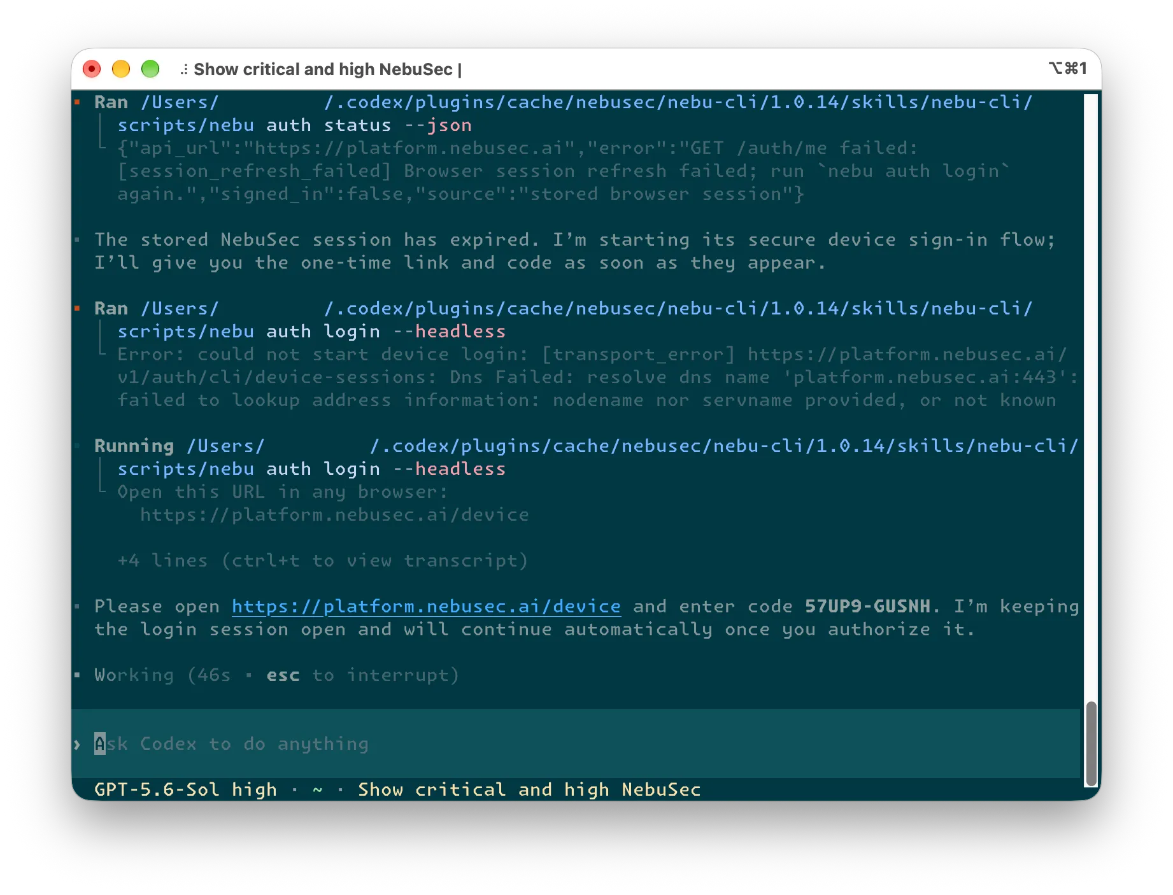Click the red close window button
The height and width of the screenshot is (895, 1173).
(92, 69)
